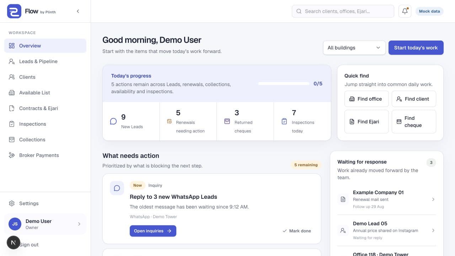455x256 pixels.
Task: Click the 5 remaining badge
Action: (306, 165)
